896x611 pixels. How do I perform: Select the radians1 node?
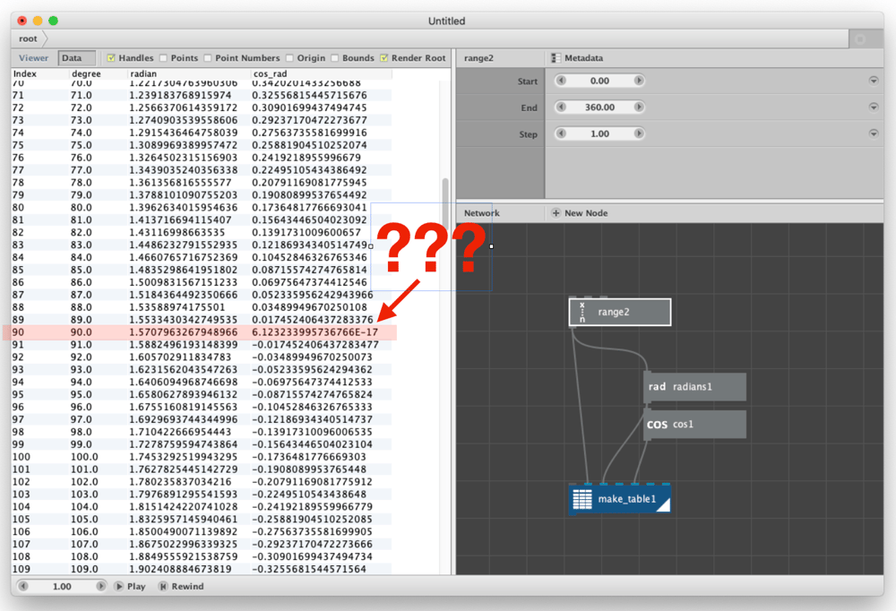pos(695,387)
